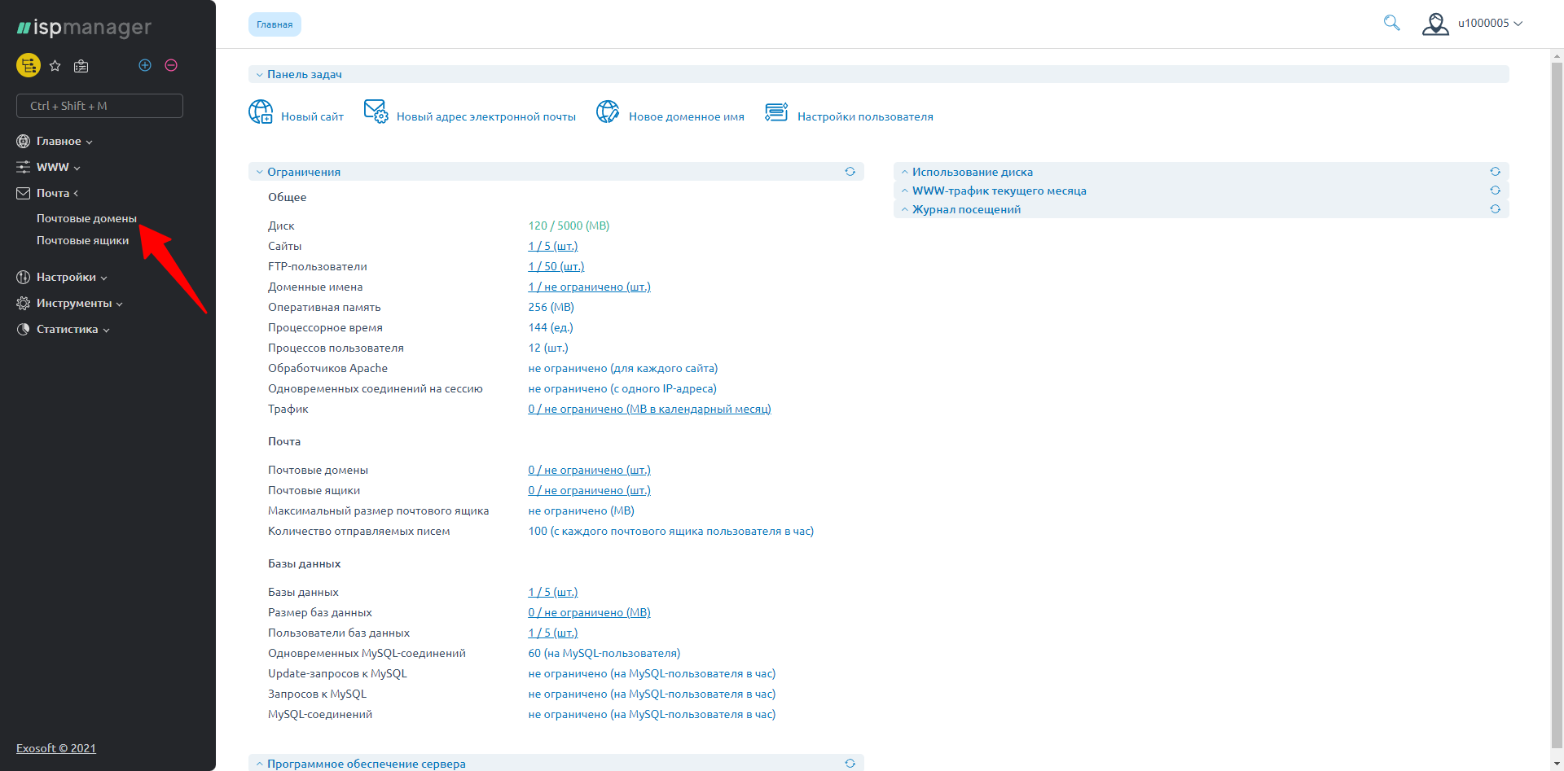Expand all menu sections with plus icon
The width and height of the screenshot is (1564, 771).
pos(145,65)
